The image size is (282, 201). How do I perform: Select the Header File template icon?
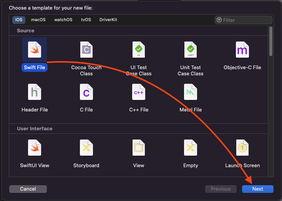click(35, 92)
